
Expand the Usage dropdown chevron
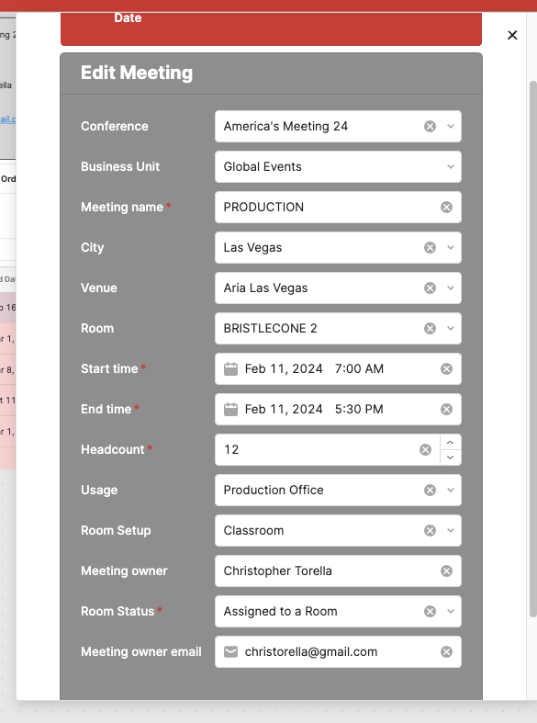(451, 491)
